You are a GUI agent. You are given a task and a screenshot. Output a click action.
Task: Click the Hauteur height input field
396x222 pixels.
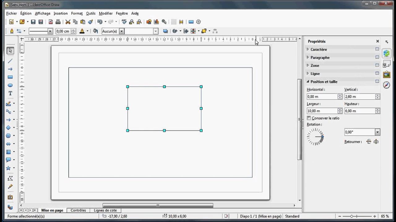(x=359, y=111)
